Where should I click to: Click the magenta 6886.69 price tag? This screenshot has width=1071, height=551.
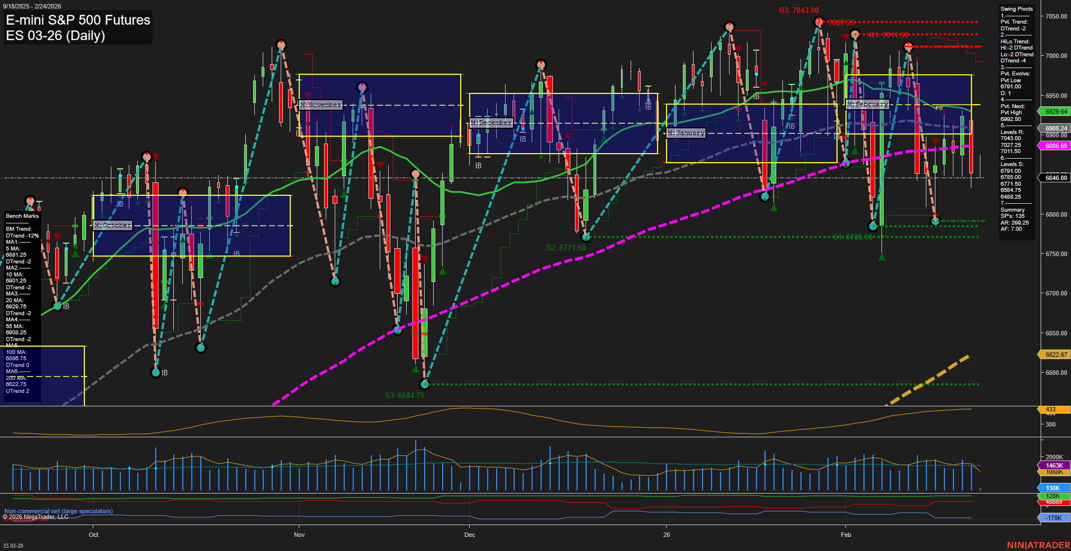coord(1053,145)
